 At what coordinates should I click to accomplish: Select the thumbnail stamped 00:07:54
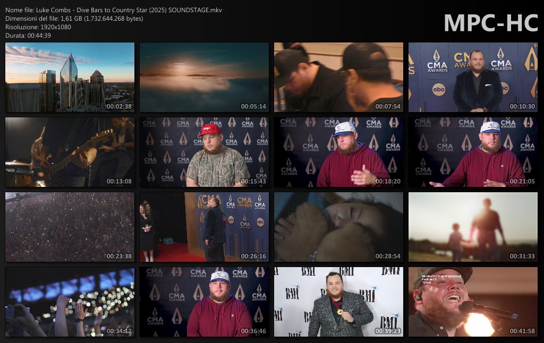click(x=338, y=77)
